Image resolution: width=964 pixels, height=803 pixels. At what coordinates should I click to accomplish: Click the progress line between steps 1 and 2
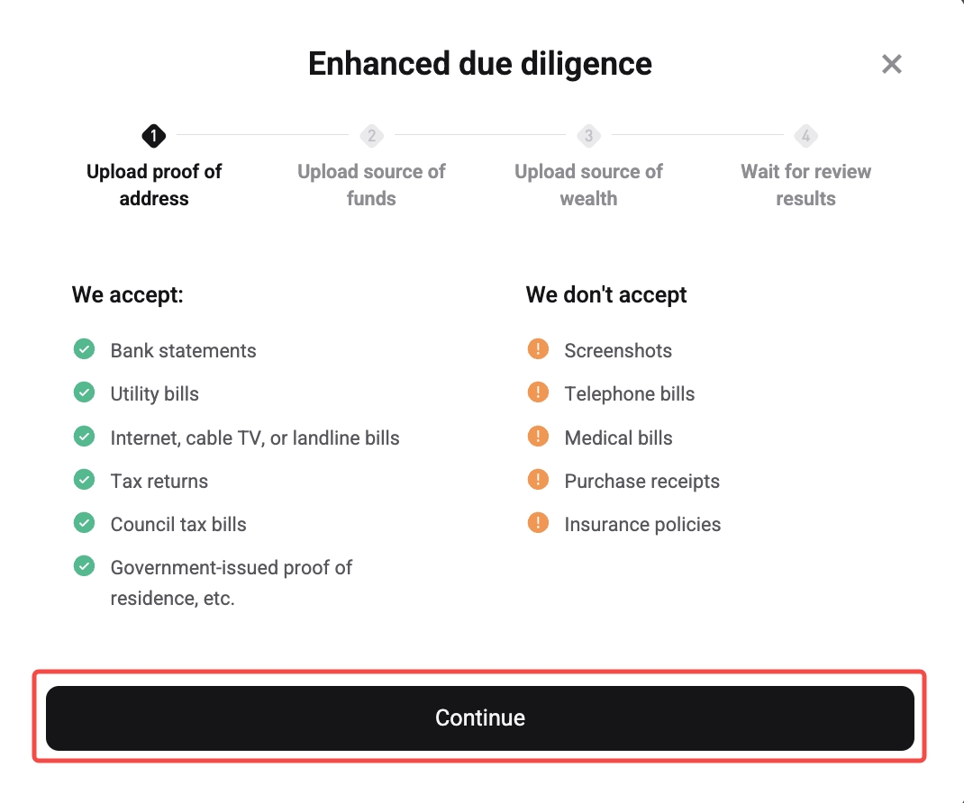tap(261, 136)
